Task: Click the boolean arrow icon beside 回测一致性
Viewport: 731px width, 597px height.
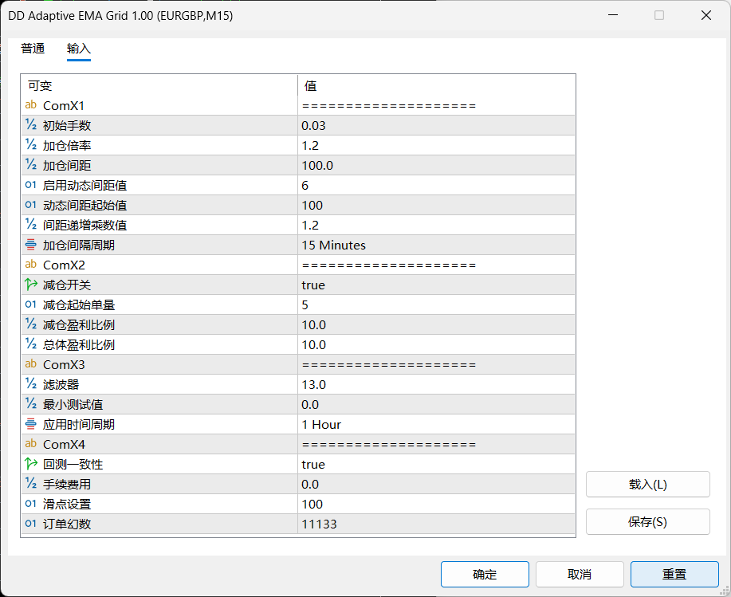Action: tap(31, 464)
